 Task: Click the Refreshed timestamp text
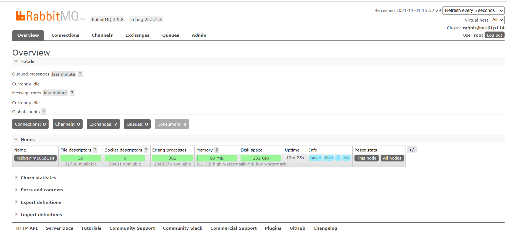pos(408,11)
